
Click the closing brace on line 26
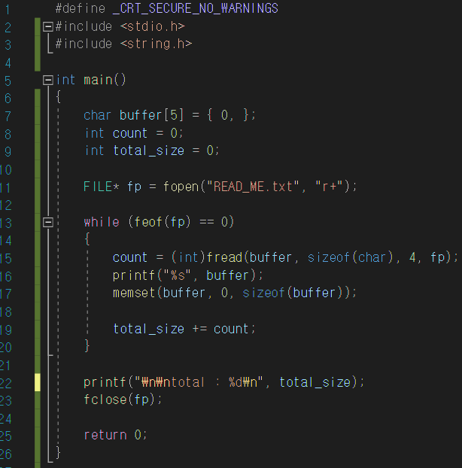(x=59, y=453)
